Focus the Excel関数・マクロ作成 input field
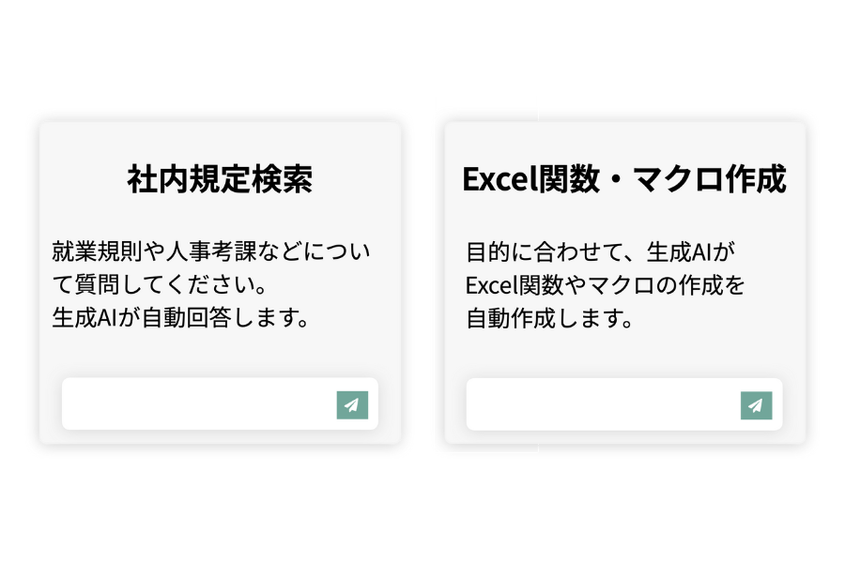 point(601,404)
